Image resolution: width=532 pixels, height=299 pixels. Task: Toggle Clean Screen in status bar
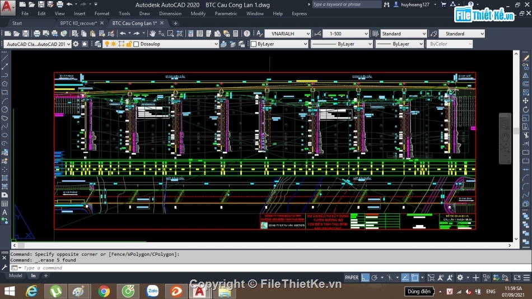[x=517, y=278]
